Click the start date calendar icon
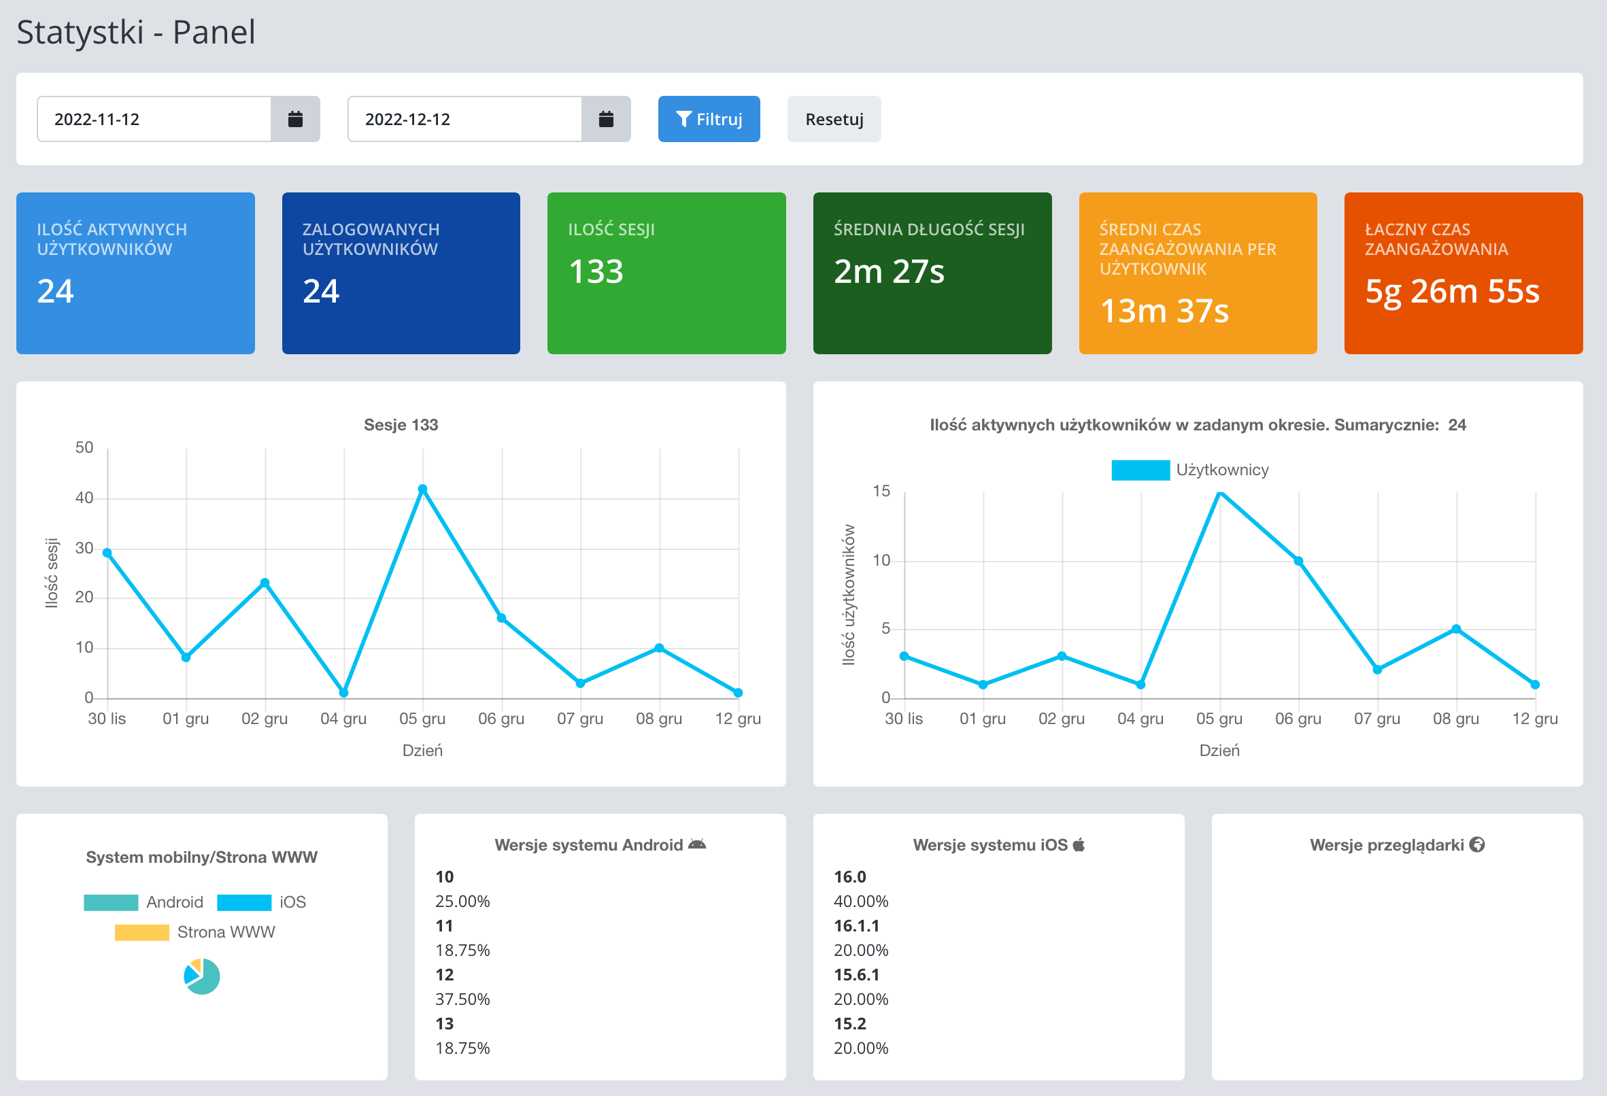 tap(295, 119)
